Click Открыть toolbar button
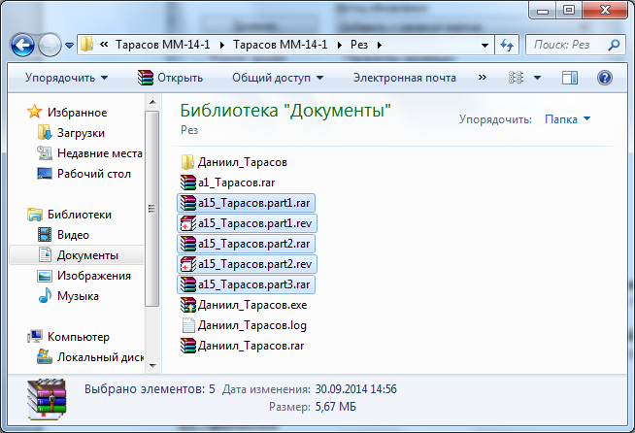Viewport: 635px width, 433px height. [x=170, y=78]
